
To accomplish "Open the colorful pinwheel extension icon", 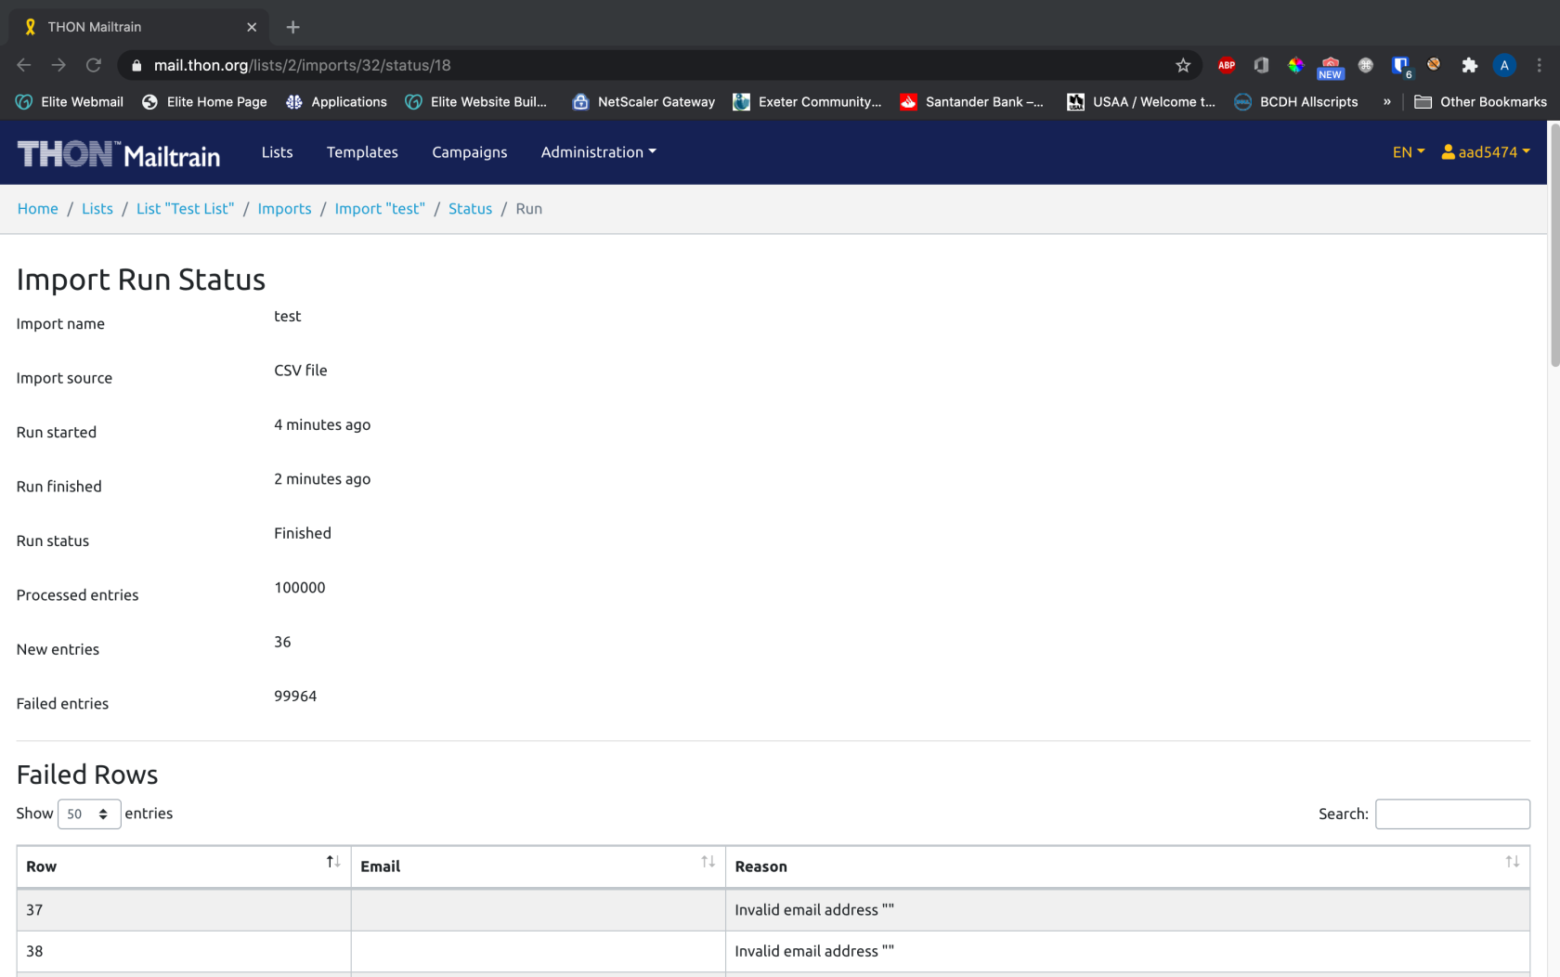I will pos(1295,65).
